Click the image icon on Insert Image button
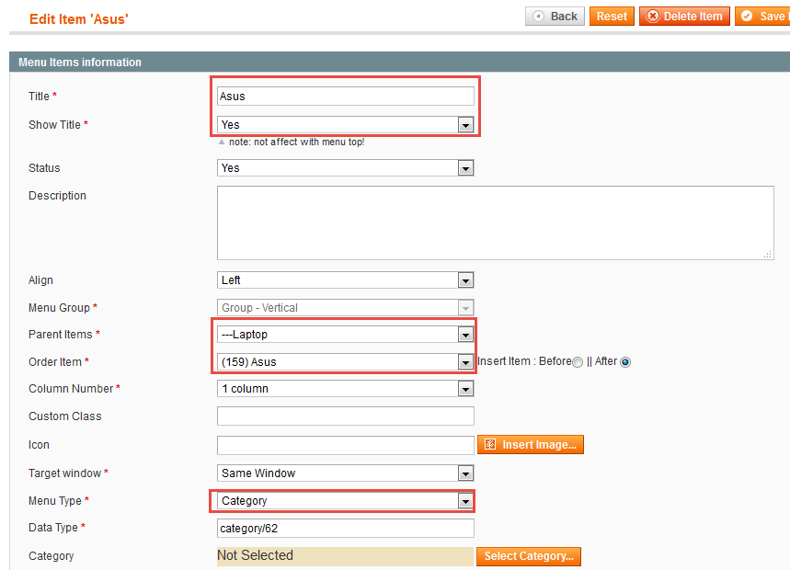 click(489, 444)
